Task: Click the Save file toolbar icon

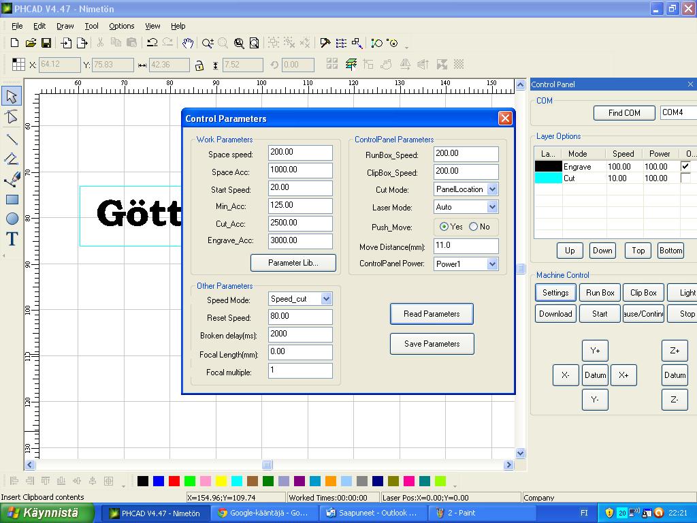Action: pyautogui.click(x=46, y=43)
